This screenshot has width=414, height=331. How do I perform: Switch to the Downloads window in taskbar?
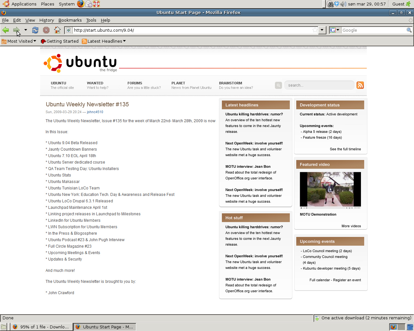[41, 327]
